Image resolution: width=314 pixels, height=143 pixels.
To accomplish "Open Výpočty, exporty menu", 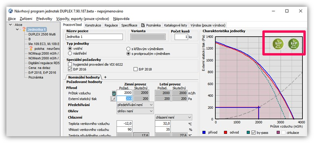I will tap(83, 19).
